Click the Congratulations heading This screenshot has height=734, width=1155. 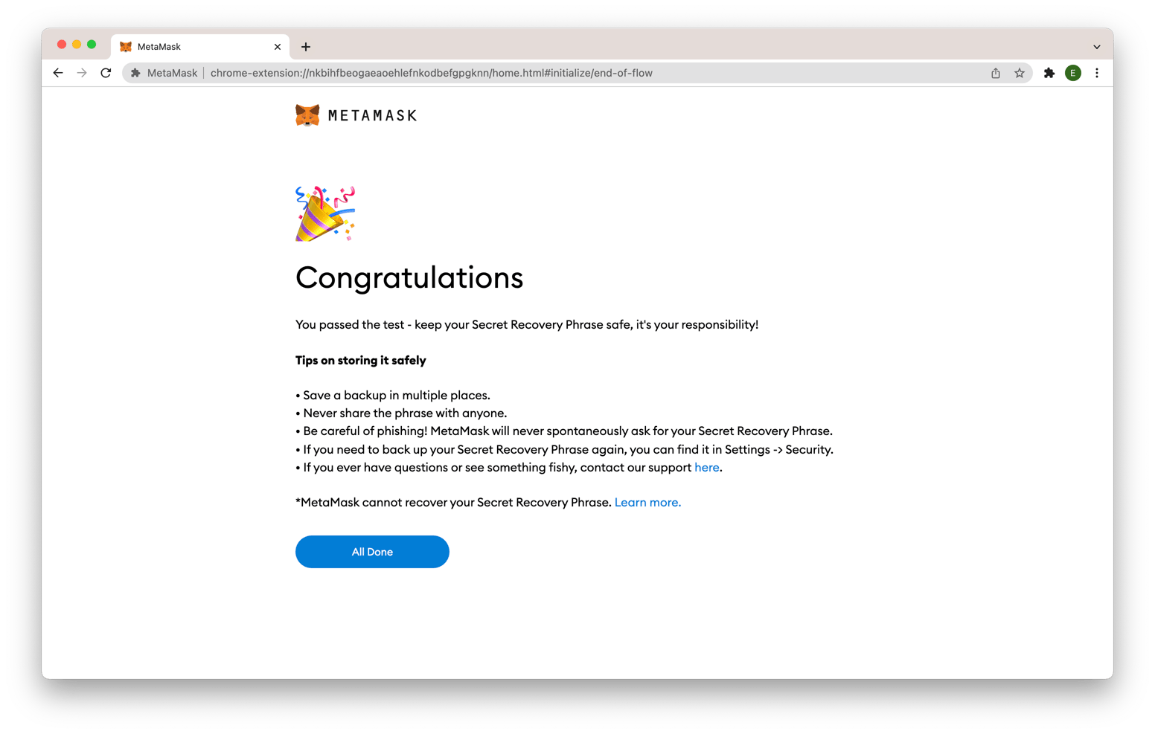pos(409,277)
